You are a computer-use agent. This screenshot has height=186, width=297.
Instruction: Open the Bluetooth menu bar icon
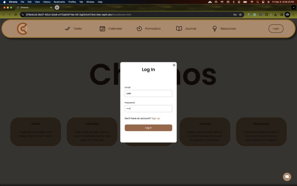pos(234,2)
